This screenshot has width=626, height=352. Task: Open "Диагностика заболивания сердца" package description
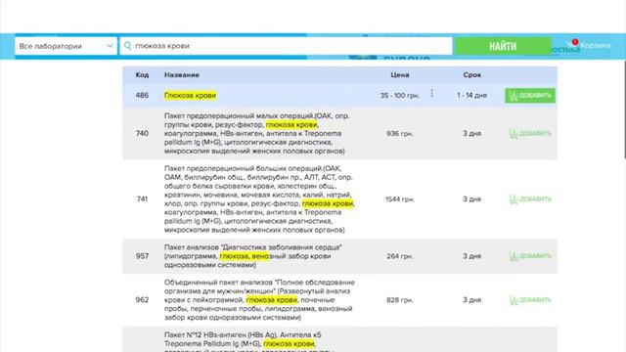click(252, 256)
